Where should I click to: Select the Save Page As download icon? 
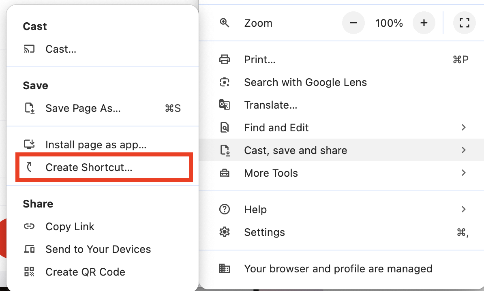click(x=29, y=108)
